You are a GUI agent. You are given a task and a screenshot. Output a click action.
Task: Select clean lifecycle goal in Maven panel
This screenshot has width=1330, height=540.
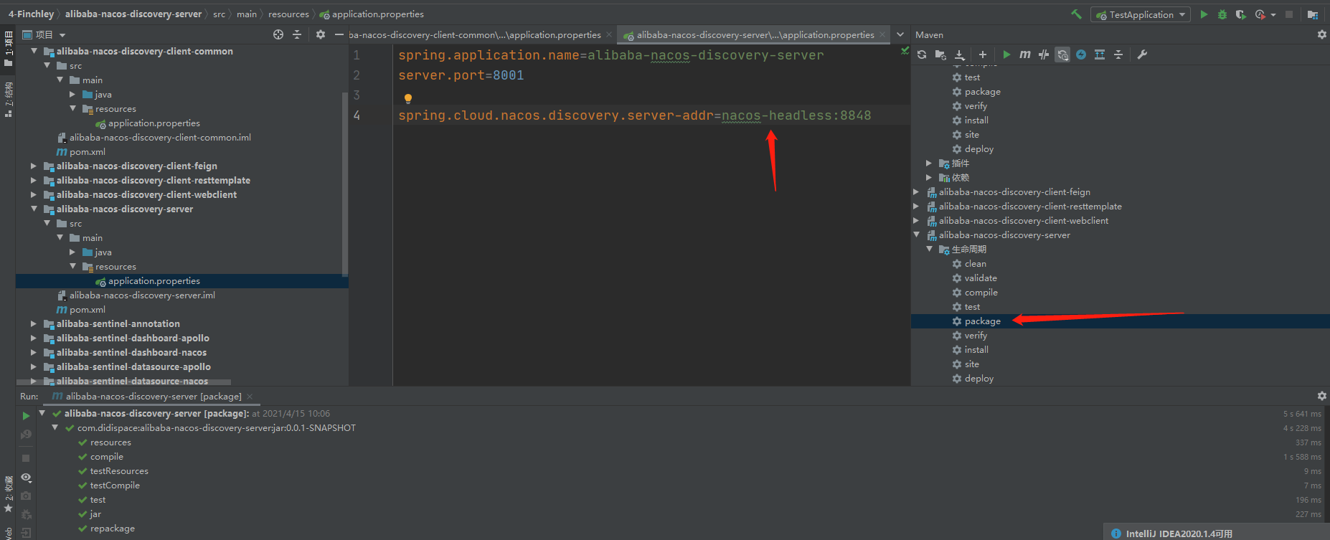(975, 264)
